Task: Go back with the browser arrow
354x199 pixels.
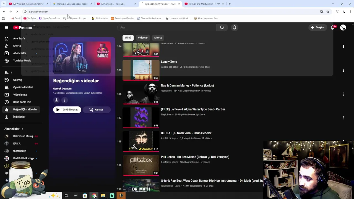Action: (4, 12)
